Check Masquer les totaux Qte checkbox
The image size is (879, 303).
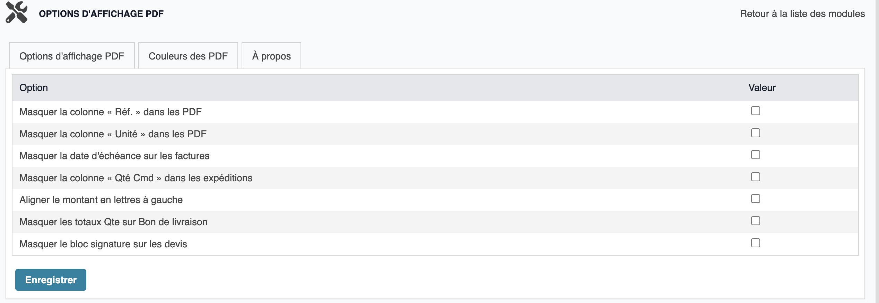[756, 221]
